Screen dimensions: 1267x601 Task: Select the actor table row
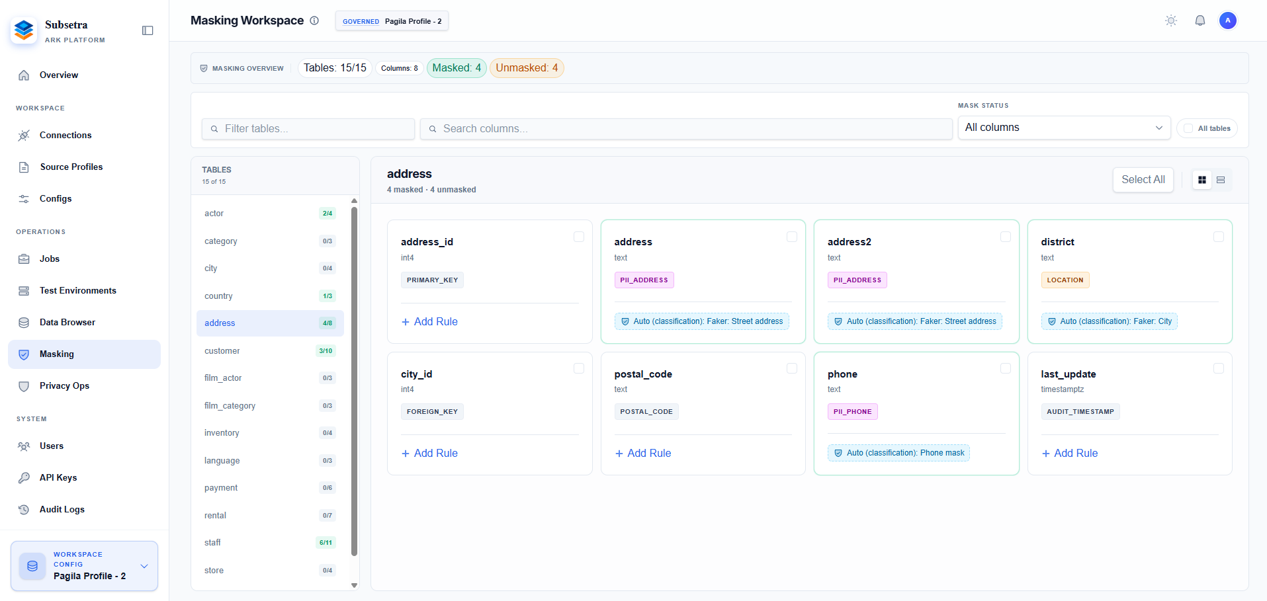[270, 214]
